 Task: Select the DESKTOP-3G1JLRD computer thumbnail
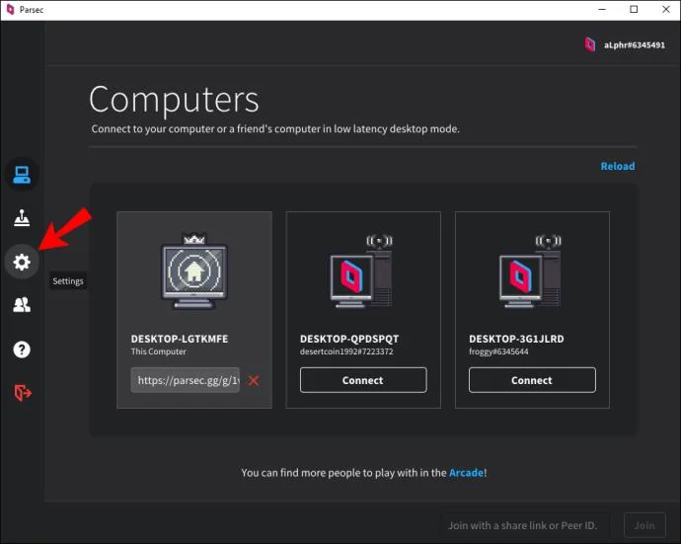coord(530,272)
